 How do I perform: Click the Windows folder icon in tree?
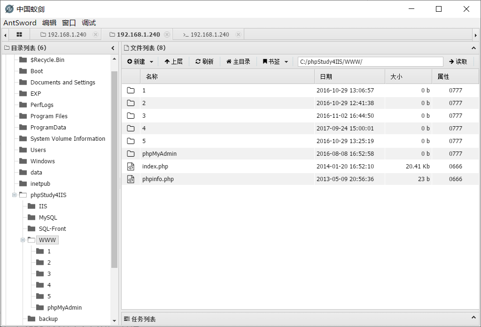pyautogui.click(x=23, y=161)
